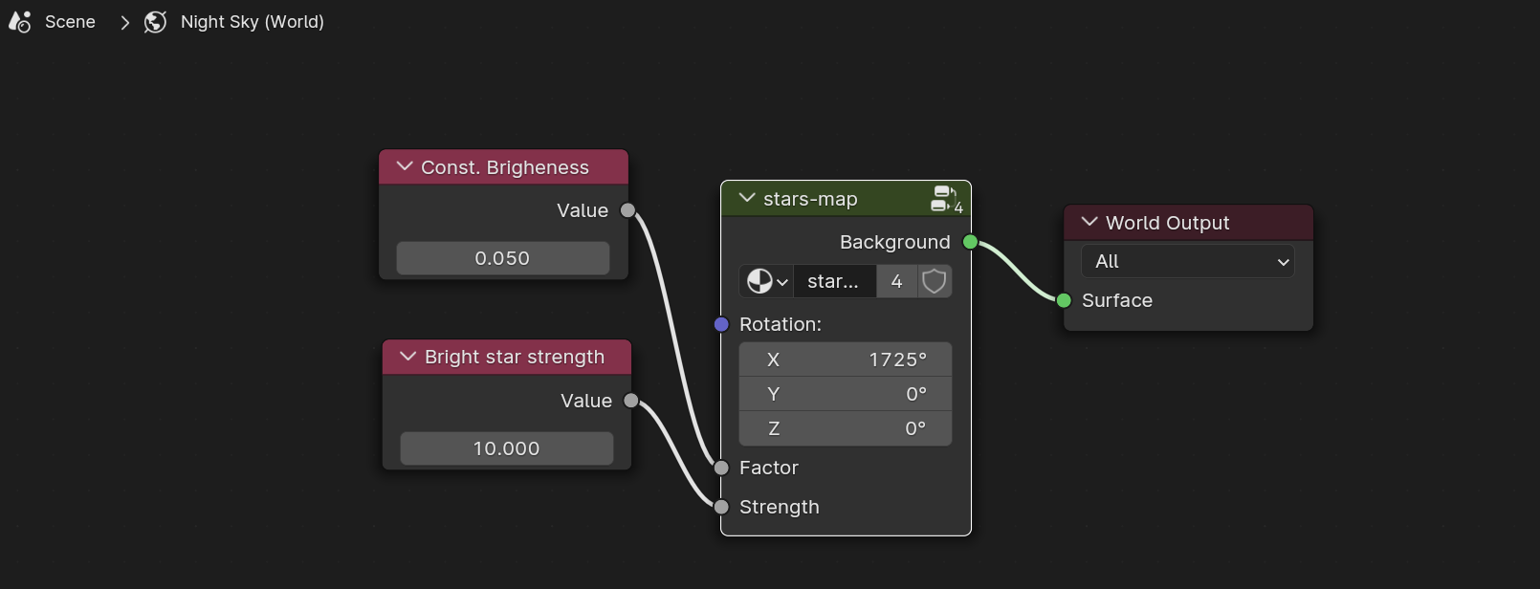Click the Scene icon in breadcrumb
Screen dimensions: 1540x589
pyautogui.click(x=20, y=22)
